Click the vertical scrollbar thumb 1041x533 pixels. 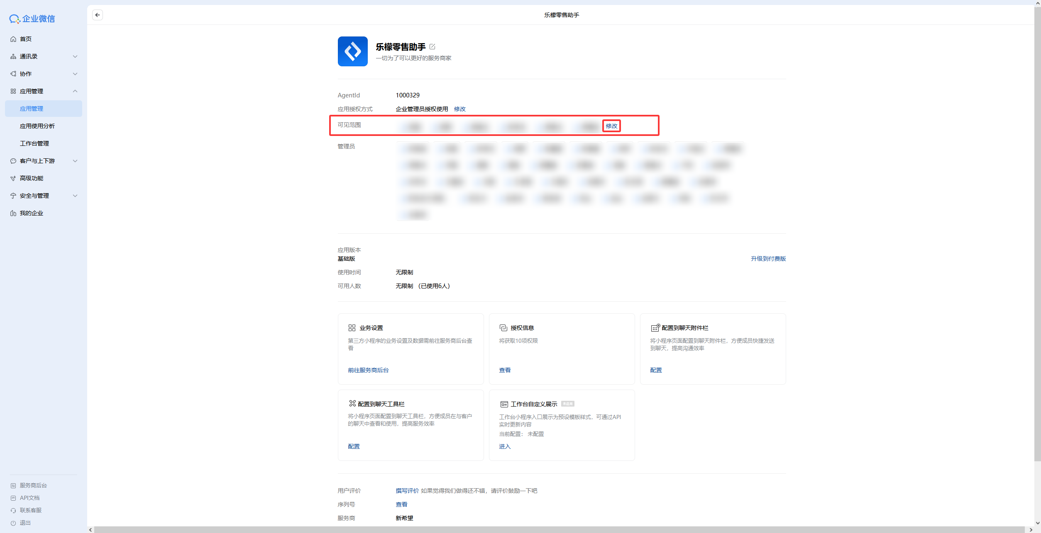pos(1038,234)
